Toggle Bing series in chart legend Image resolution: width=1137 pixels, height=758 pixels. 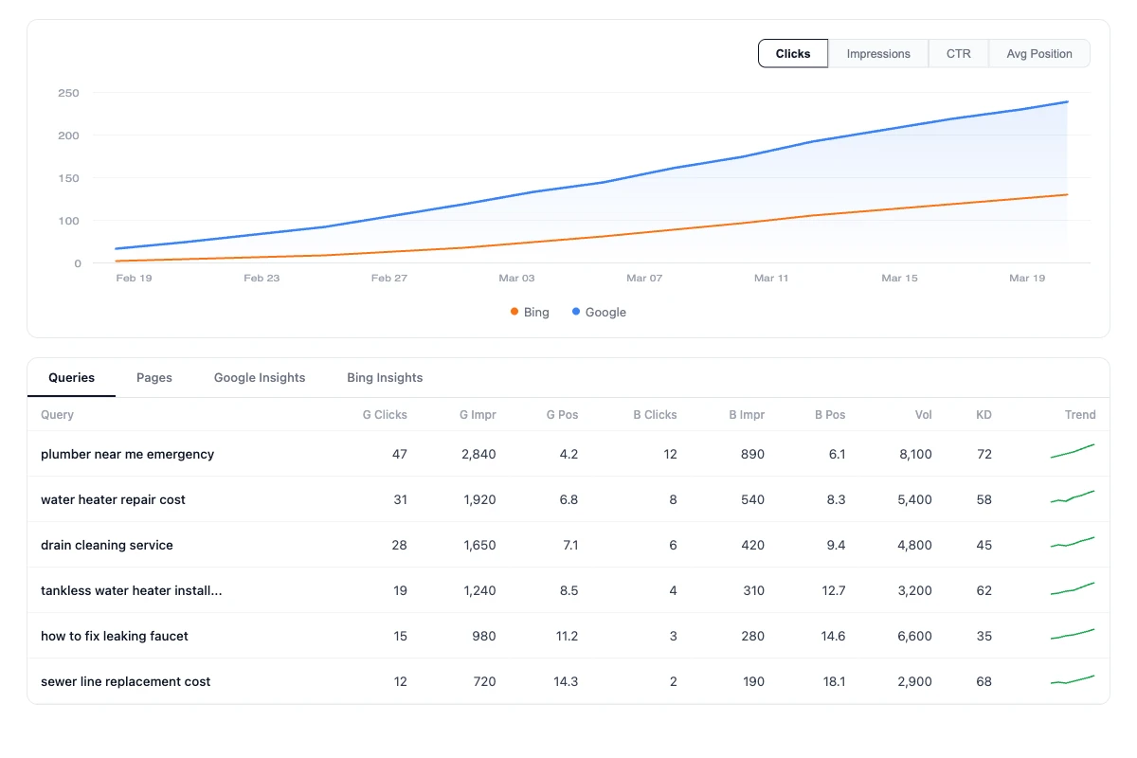(530, 313)
